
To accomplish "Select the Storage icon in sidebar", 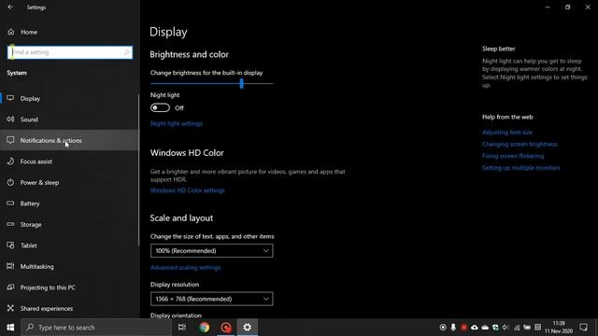I will [x=10, y=224].
